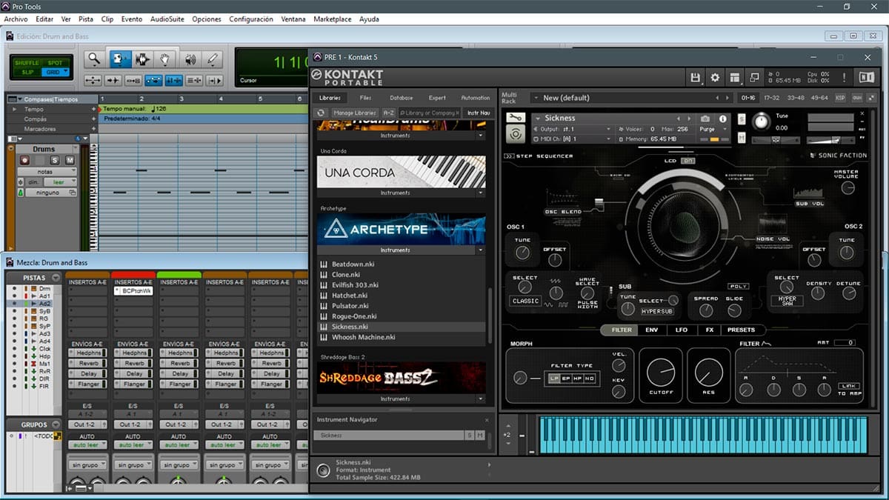Solo the Drums track in edit window

click(55, 160)
